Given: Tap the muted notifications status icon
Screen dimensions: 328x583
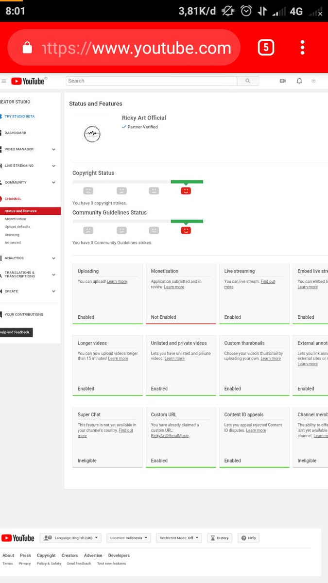Looking at the screenshot, I should (227, 11).
